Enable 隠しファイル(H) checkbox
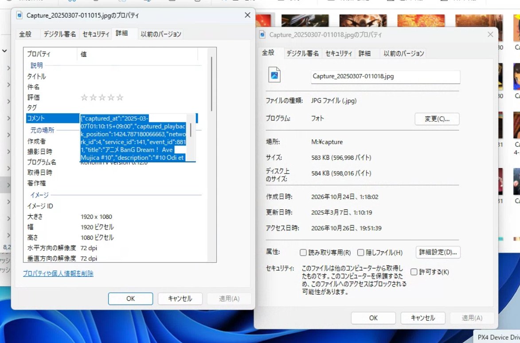520x343 pixels. 360,252
